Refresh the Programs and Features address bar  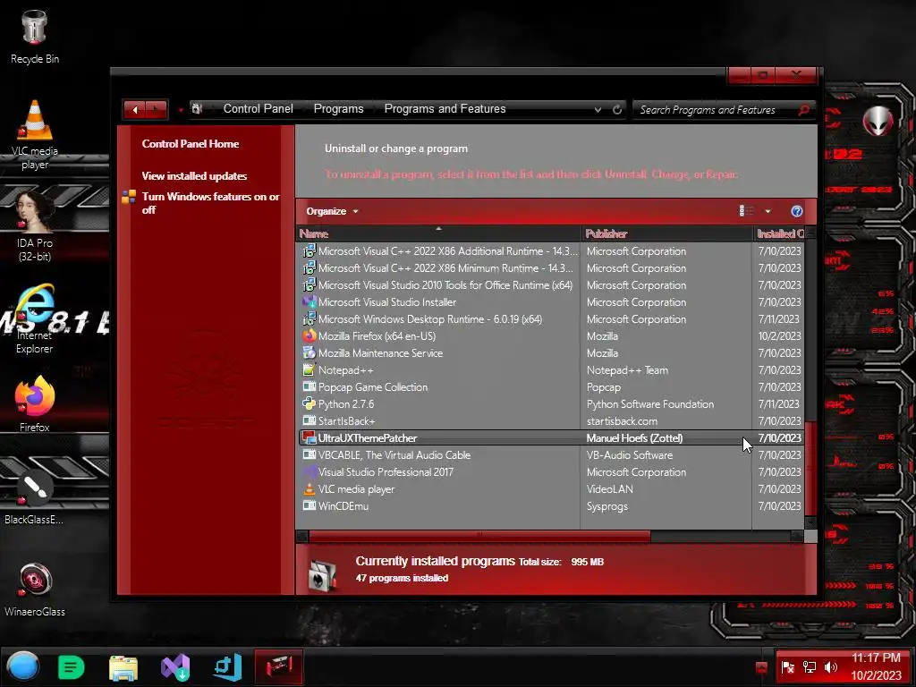(x=617, y=109)
